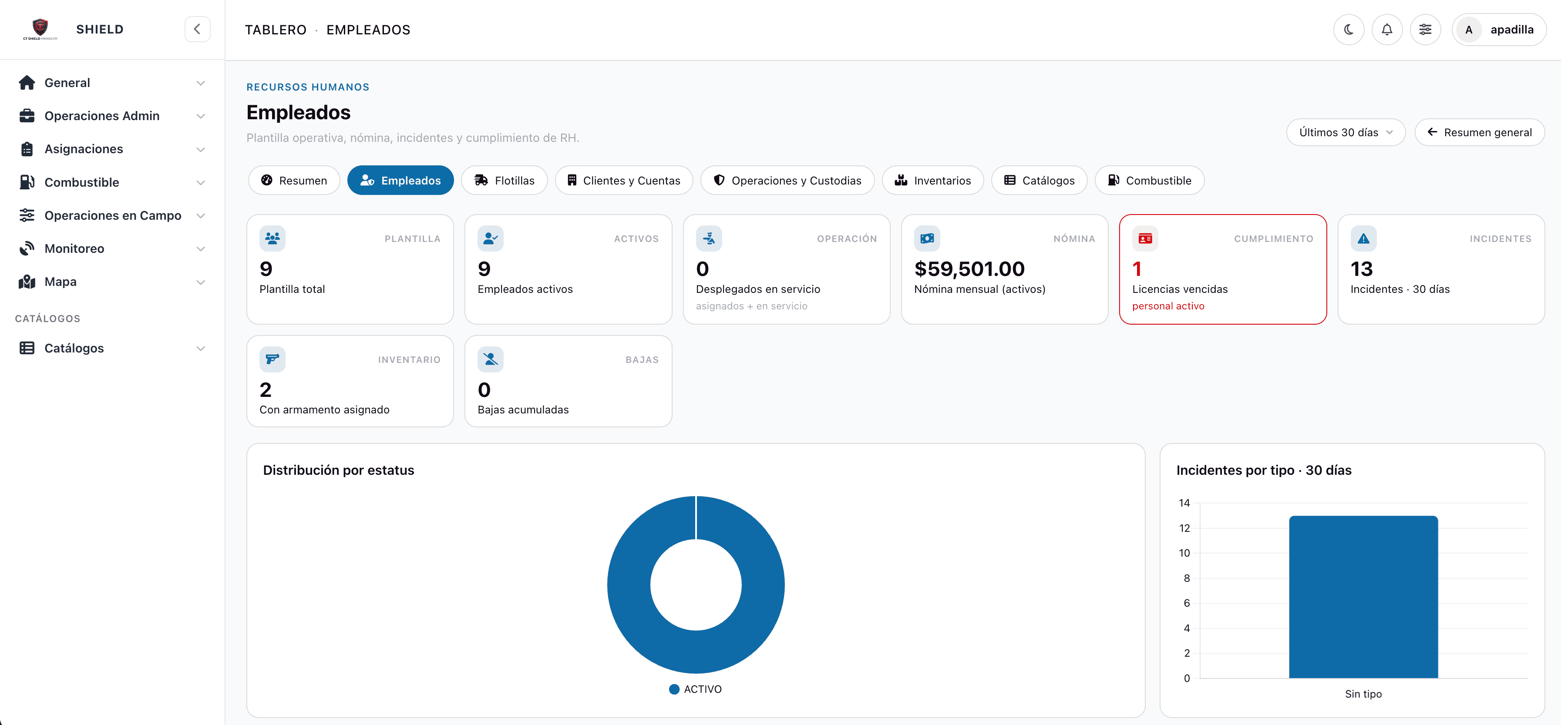Click the Bajas crossed-user icon

pos(490,359)
